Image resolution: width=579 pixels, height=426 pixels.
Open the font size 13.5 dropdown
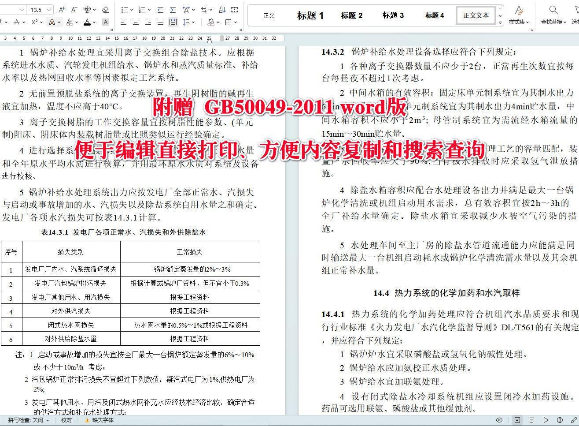49,9
